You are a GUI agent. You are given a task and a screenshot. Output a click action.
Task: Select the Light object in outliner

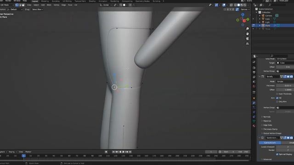pos(267,22)
